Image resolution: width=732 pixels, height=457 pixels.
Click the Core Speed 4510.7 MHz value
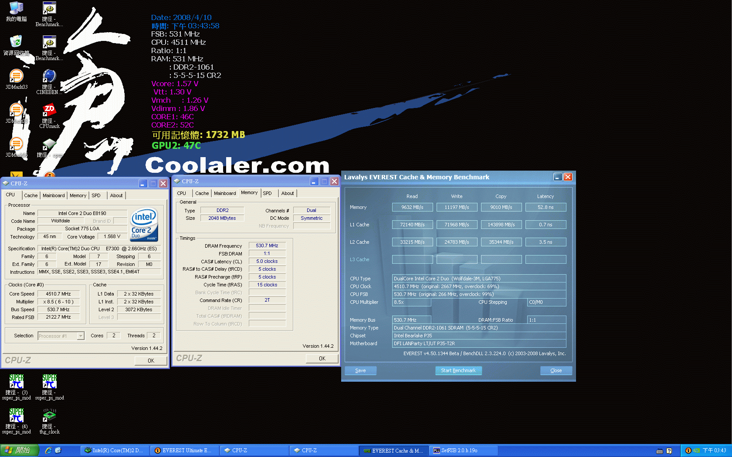(x=58, y=294)
